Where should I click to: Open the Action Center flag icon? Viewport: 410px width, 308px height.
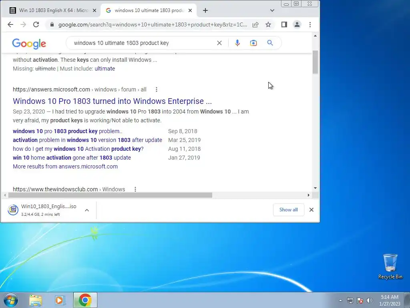pyautogui.click(x=360, y=300)
